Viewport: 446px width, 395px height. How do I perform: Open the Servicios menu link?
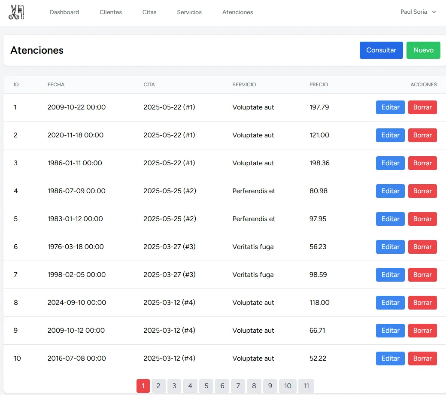189,12
